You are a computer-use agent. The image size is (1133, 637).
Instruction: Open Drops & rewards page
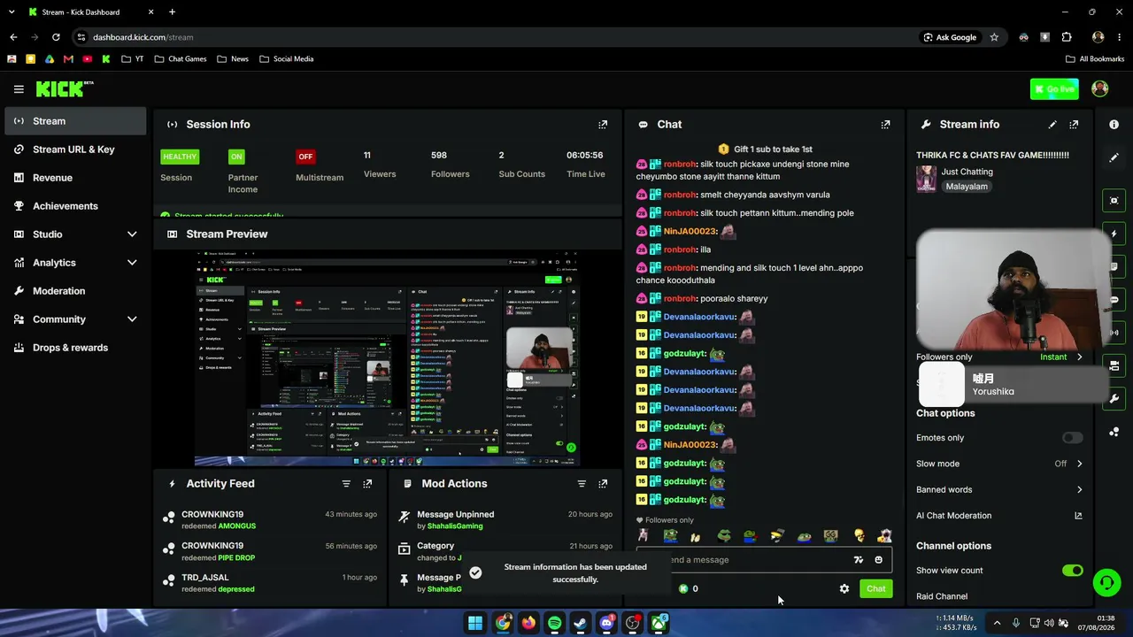click(75, 348)
